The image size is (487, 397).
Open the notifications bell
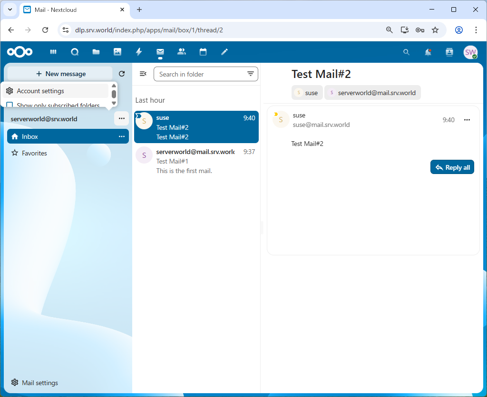[x=428, y=52]
